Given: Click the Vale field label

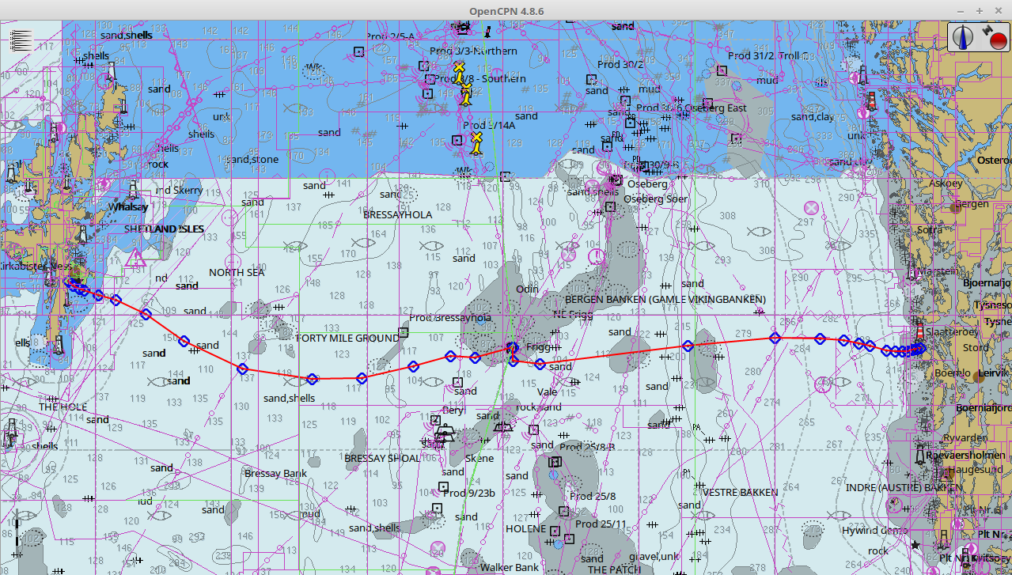Looking at the screenshot, I should (547, 392).
